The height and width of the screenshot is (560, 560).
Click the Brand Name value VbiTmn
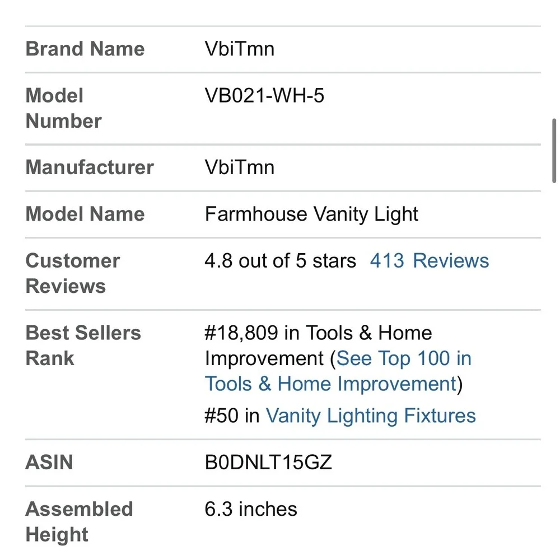pos(239,49)
